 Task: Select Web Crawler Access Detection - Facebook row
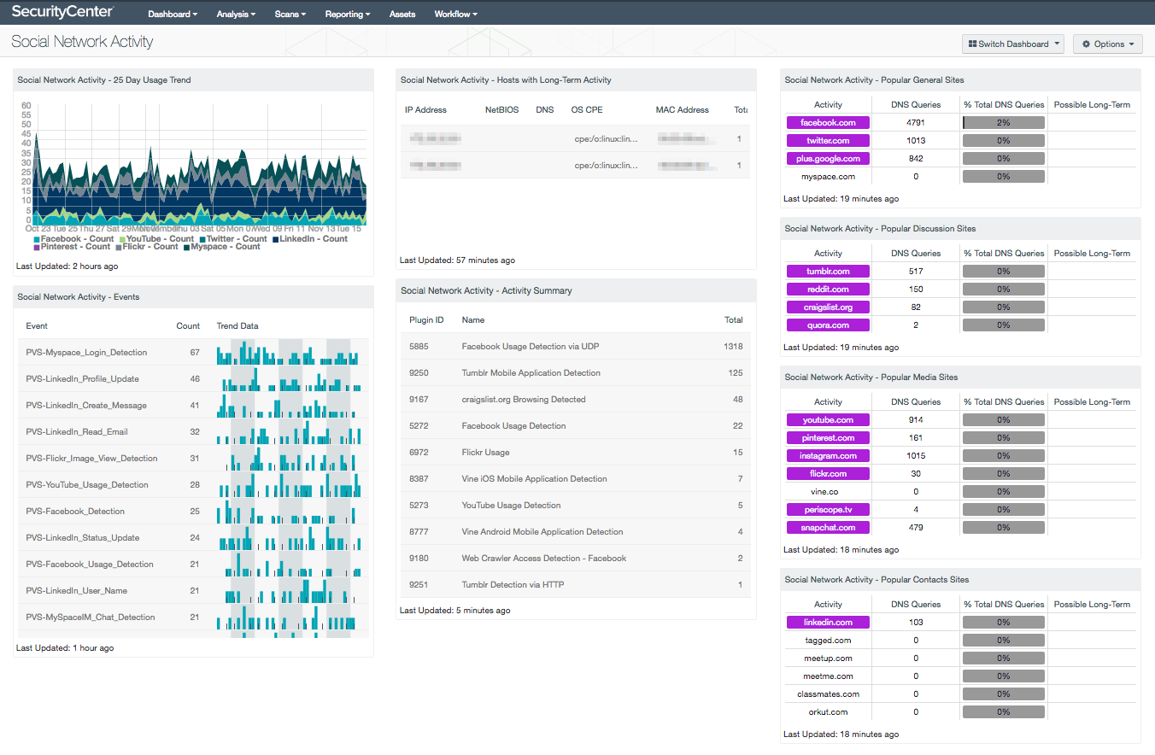(576, 559)
